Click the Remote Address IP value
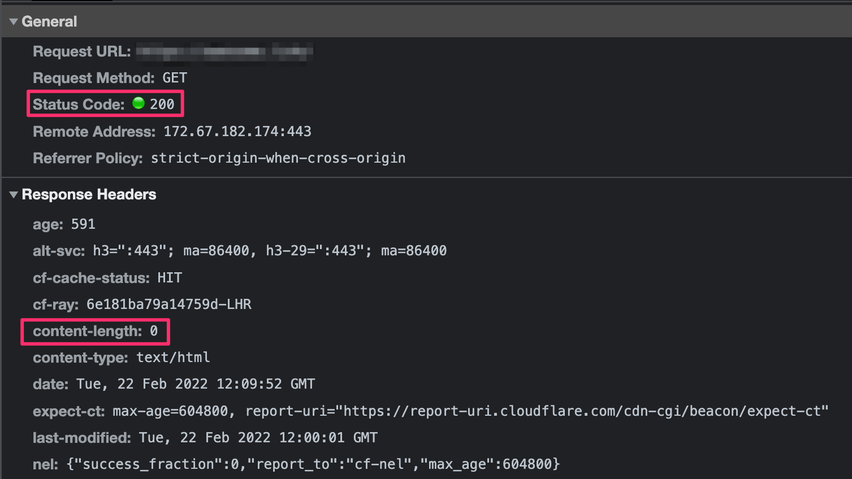This screenshot has width=852, height=479. pos(237,132)
